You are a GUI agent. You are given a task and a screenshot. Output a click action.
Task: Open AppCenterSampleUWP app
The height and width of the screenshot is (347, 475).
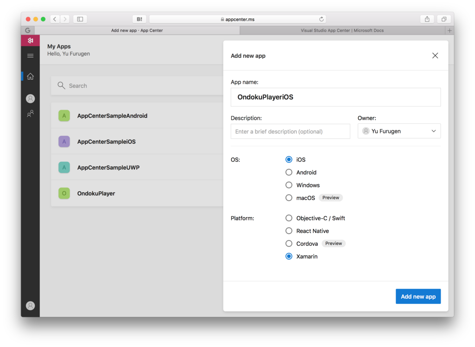pos(137,167)
